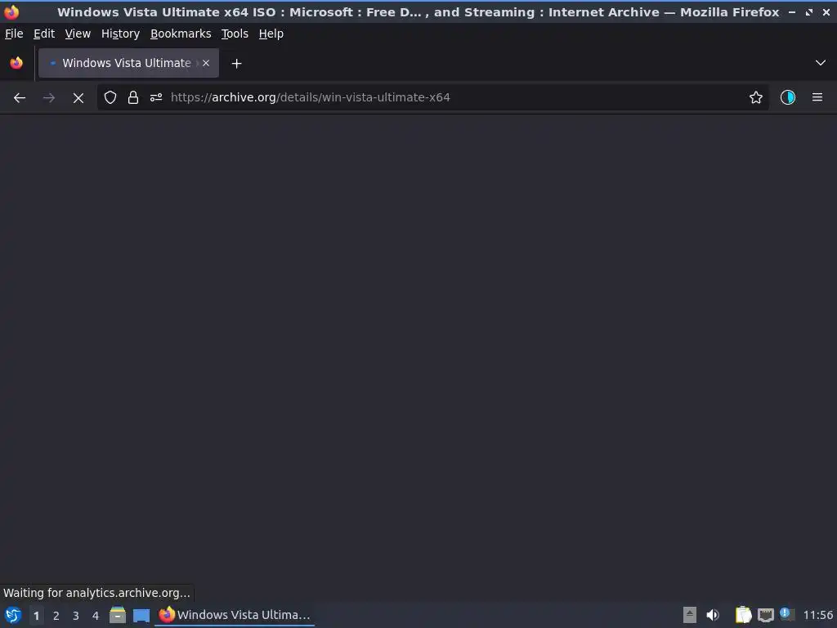The width and height of the screenshot is (837, 628).
Task: Minimize the Firefox window
Action: point(792,11)
